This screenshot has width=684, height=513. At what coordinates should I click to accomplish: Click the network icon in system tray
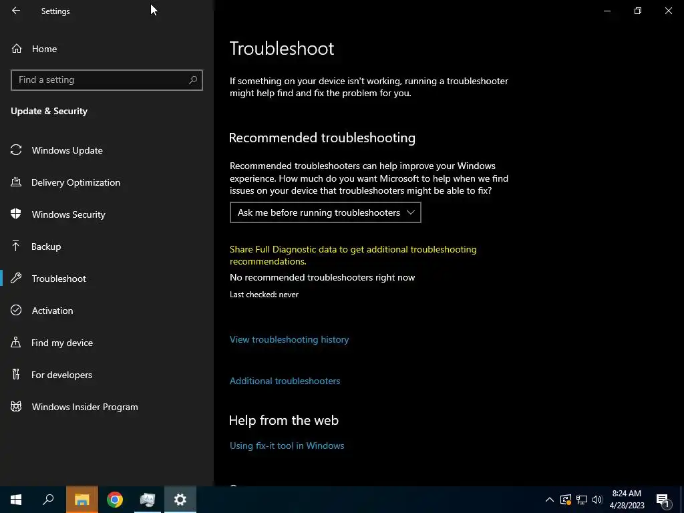coord(582,500)
